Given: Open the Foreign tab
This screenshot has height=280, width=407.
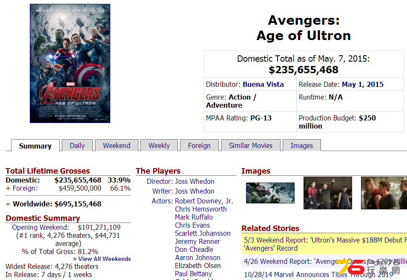Looking at the screenshot, I should [199, 146].
